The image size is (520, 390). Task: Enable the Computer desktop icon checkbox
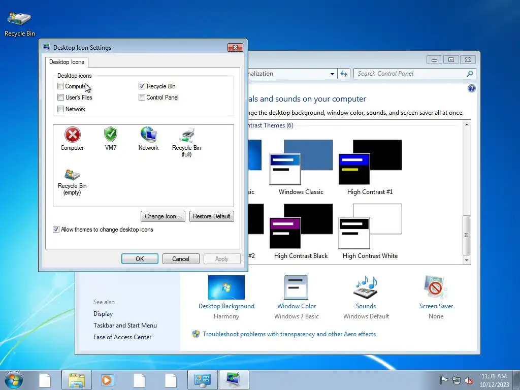coord(61,86)
